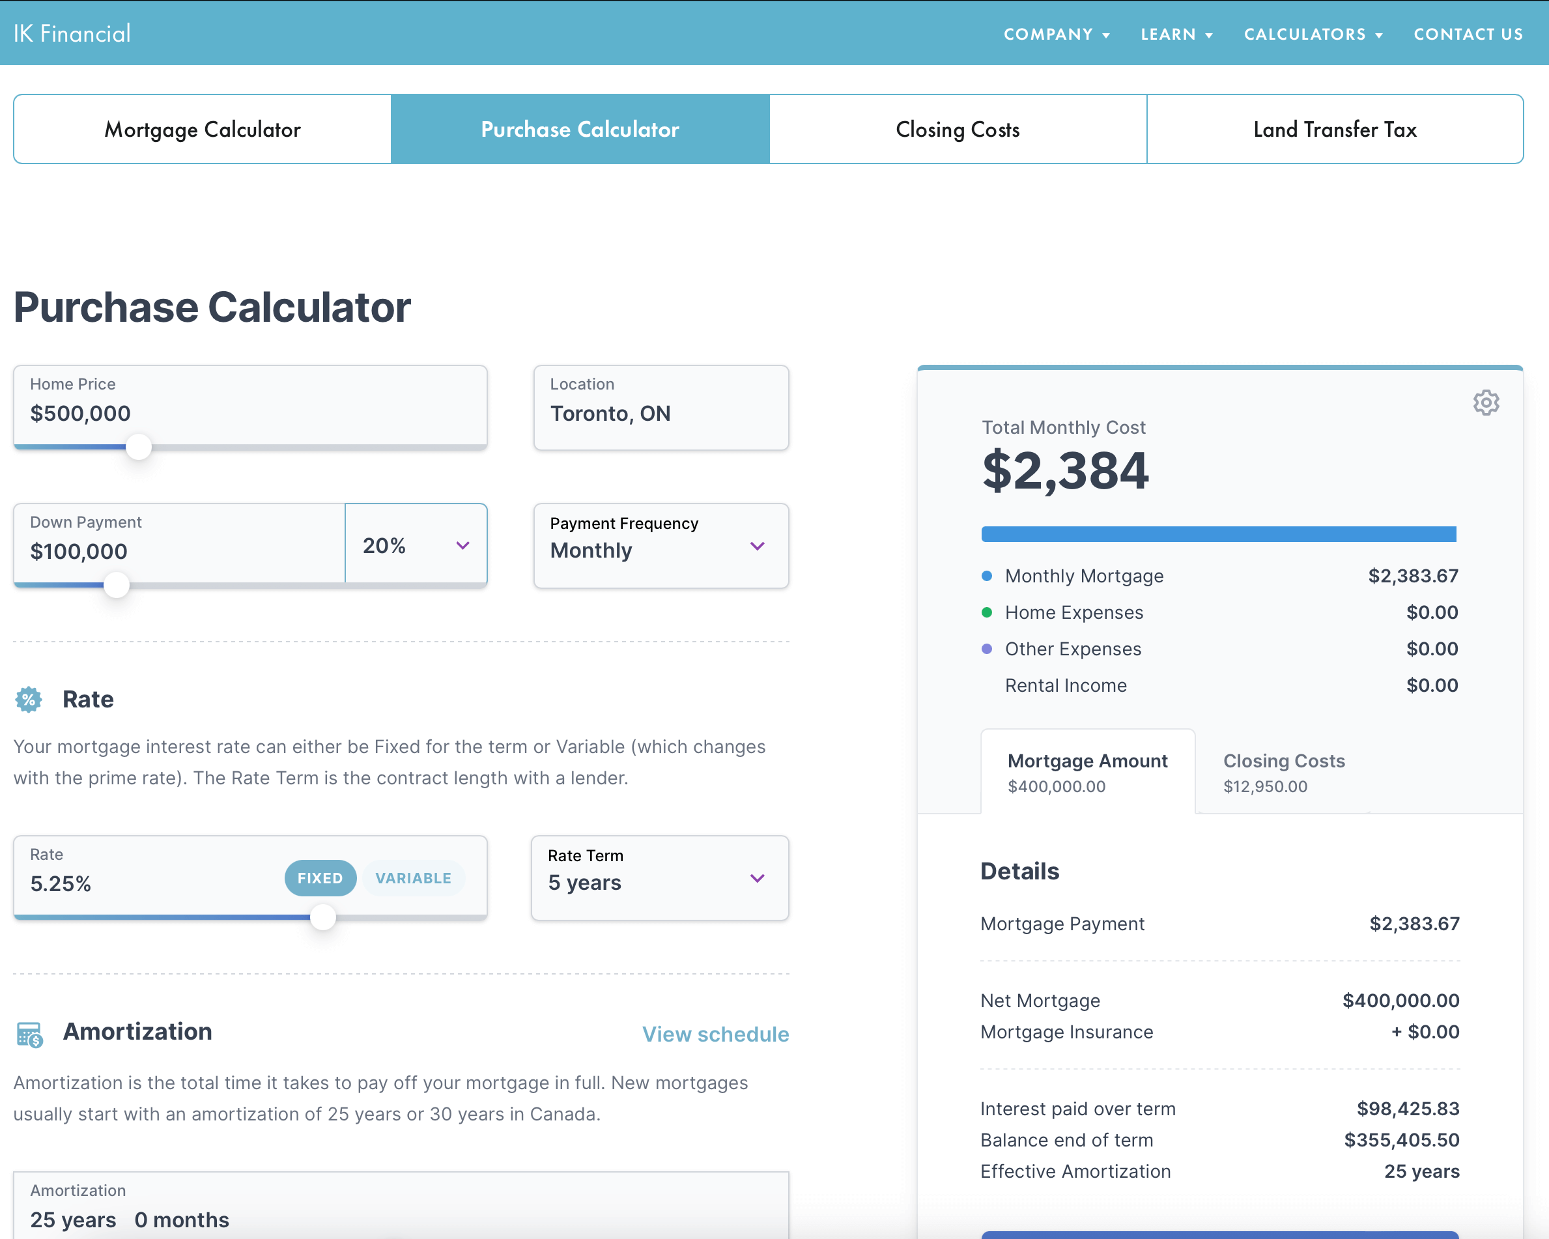The width and height of the screenshot is (1549, 1239).
Task: Click the settings gear icon
Action: click(1486, 403)
